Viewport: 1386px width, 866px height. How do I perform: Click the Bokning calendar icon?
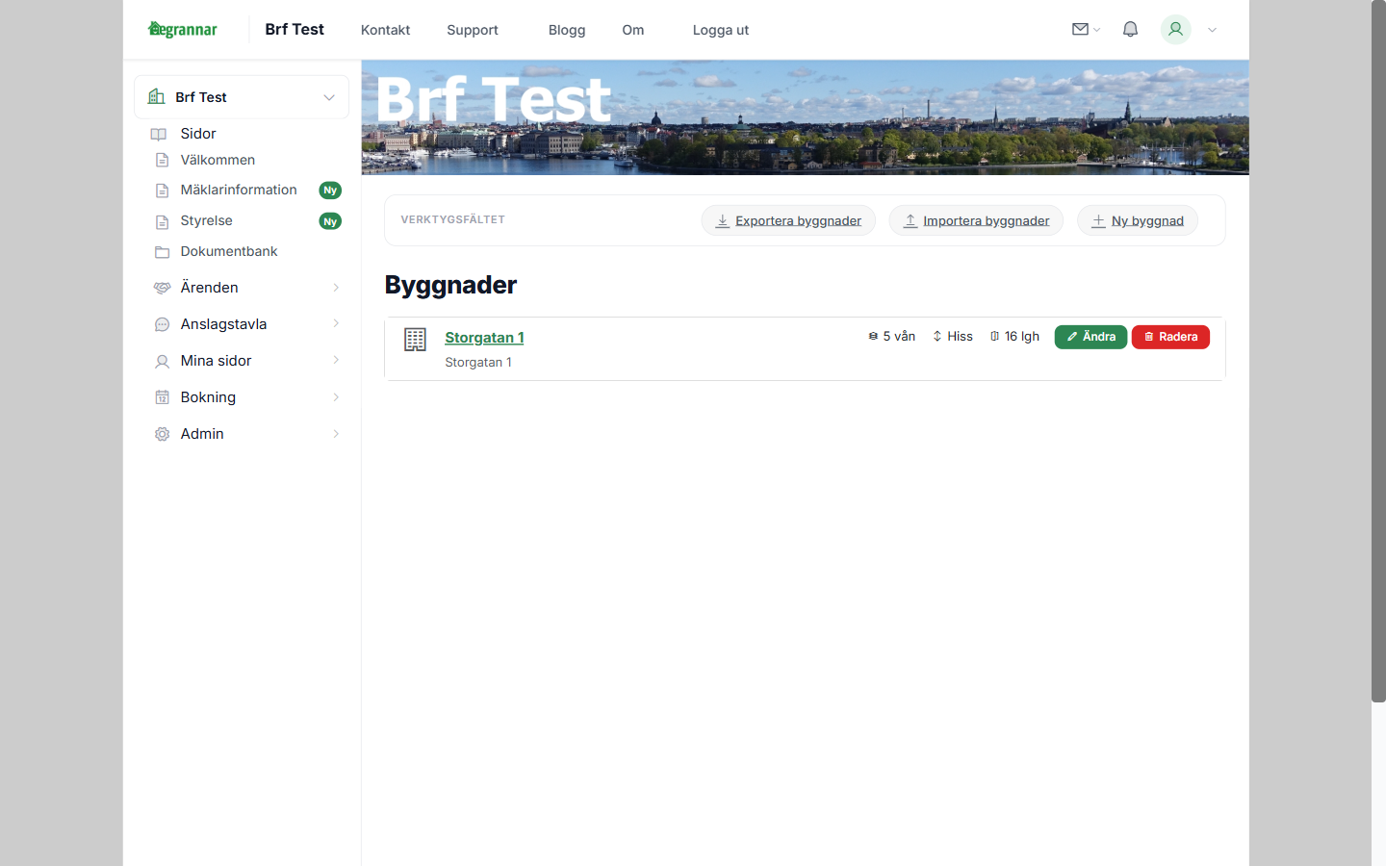tap(161, 396)
